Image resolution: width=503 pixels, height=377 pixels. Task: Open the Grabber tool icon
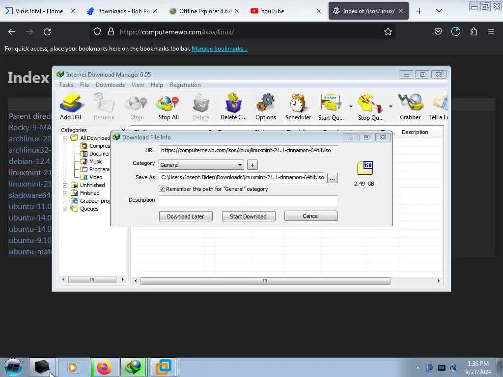click(410, 107)
